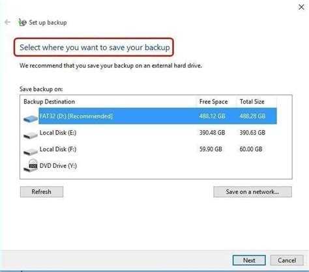
Task: Proceed with the Next button
Action: click(x=249, y=260)
